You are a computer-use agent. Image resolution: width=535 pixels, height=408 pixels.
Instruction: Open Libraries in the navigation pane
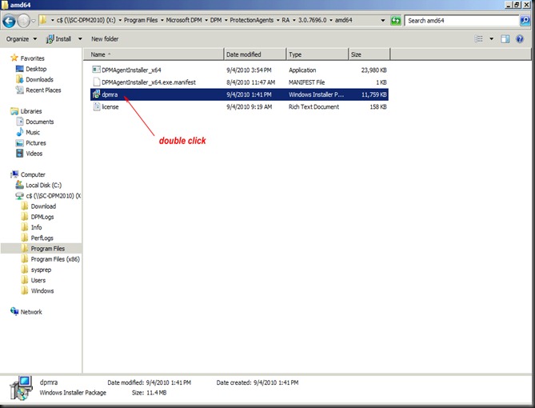[30, 111]
